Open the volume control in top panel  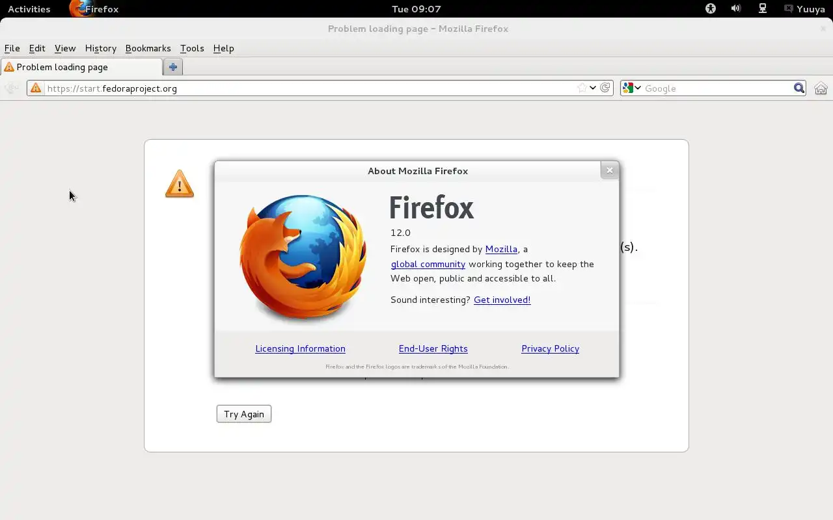pos(736,8)
